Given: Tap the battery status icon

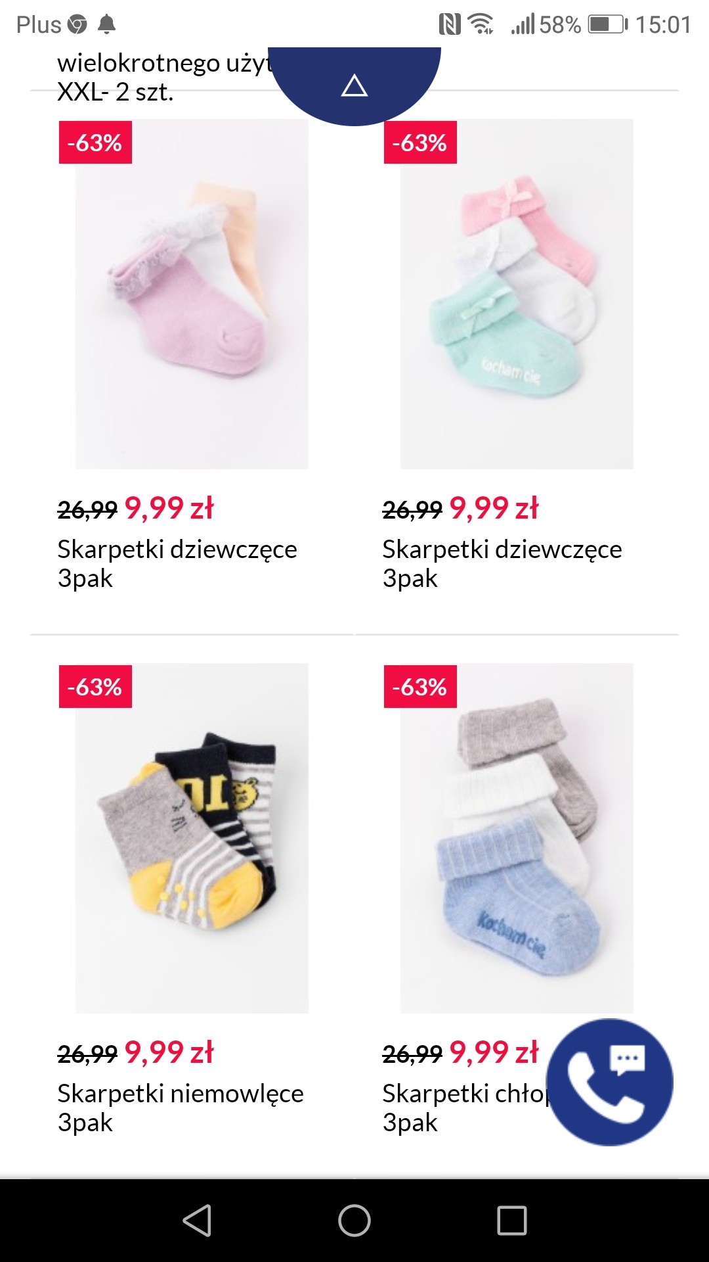Looking at the screenshot, I should coord(608,25).
